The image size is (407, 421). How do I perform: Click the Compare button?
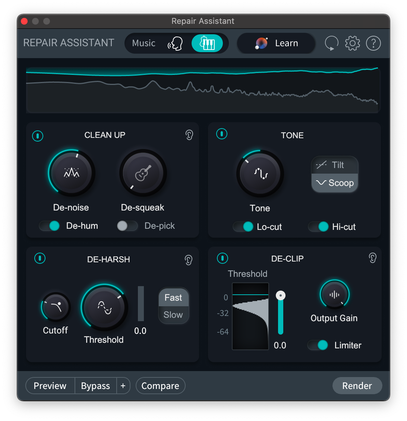(160, 386)
